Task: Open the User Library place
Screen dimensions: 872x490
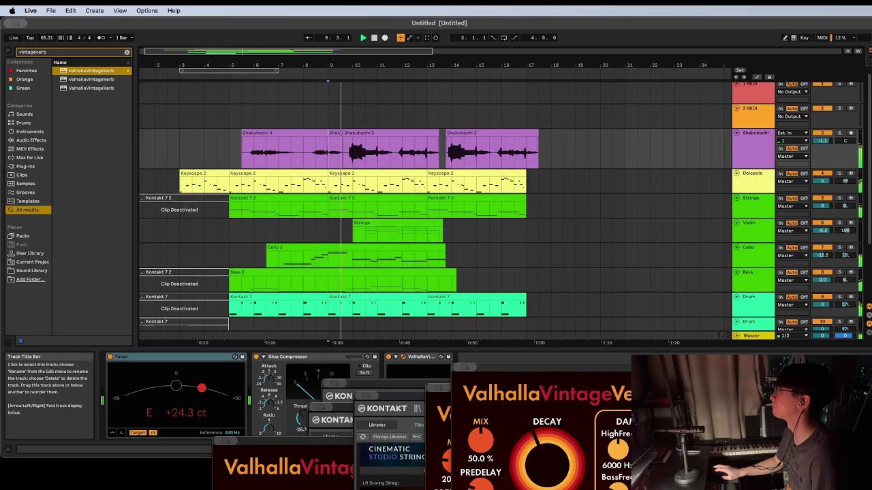Action: click(30, 253)
